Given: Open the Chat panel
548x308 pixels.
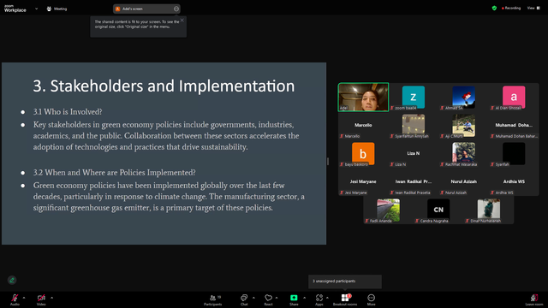Looking at the screenshot, I should point(244,299).
